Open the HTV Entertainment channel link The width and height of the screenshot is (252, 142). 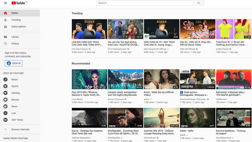117,49
